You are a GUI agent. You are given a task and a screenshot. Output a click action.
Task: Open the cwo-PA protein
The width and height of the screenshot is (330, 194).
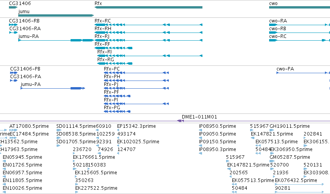coord(285,69)
